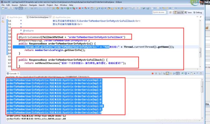Viewport: 210px width, 124px height.
Task: Open the Source menu
Action: pyautogui.click(x=15, y=5)
